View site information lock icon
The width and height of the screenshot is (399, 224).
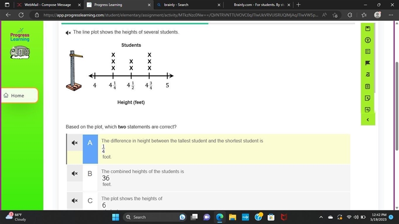pyautogui.click(x=37, y=15)
